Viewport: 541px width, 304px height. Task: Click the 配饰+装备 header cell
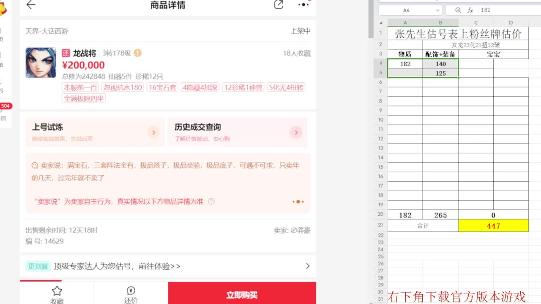click(x=440, y=54)
